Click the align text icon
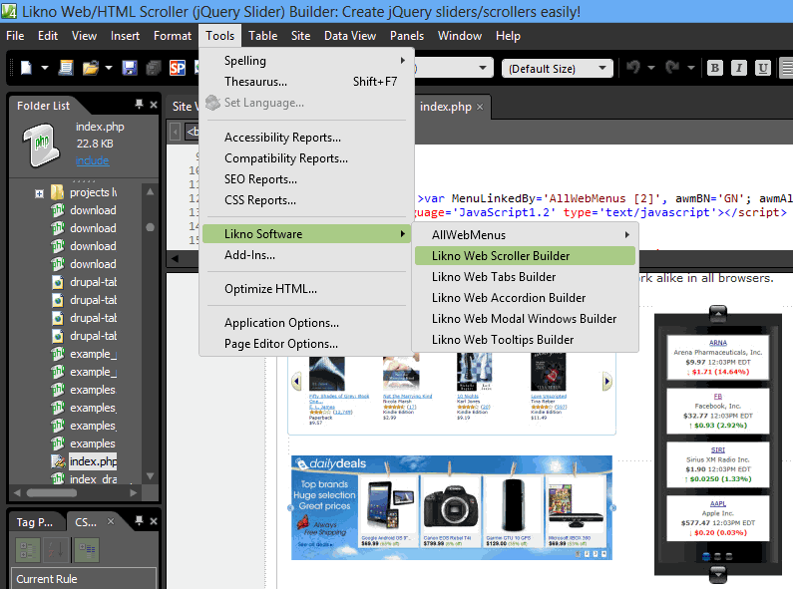The image size is (793, 589). click(x=786, y=68)
